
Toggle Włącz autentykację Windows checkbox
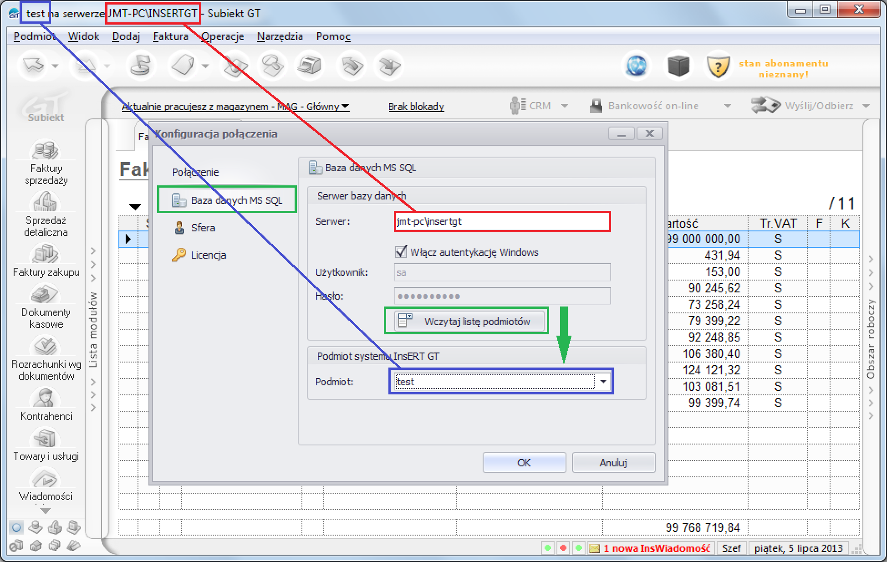pyautogui.click(x=401, y=252)
